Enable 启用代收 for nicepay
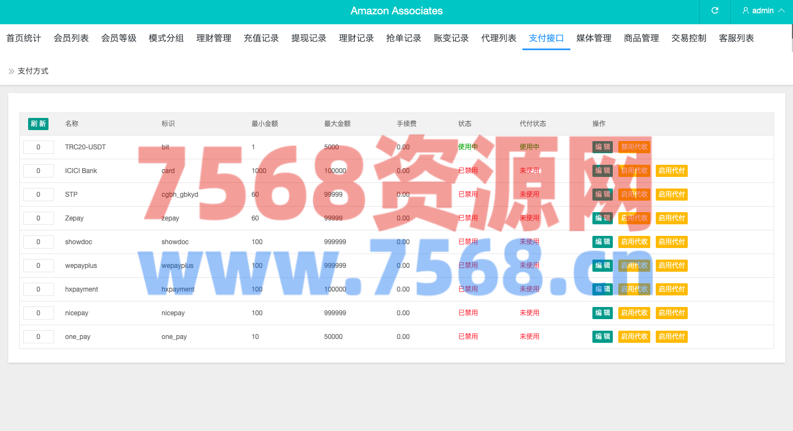 click(x=634, y=313)
